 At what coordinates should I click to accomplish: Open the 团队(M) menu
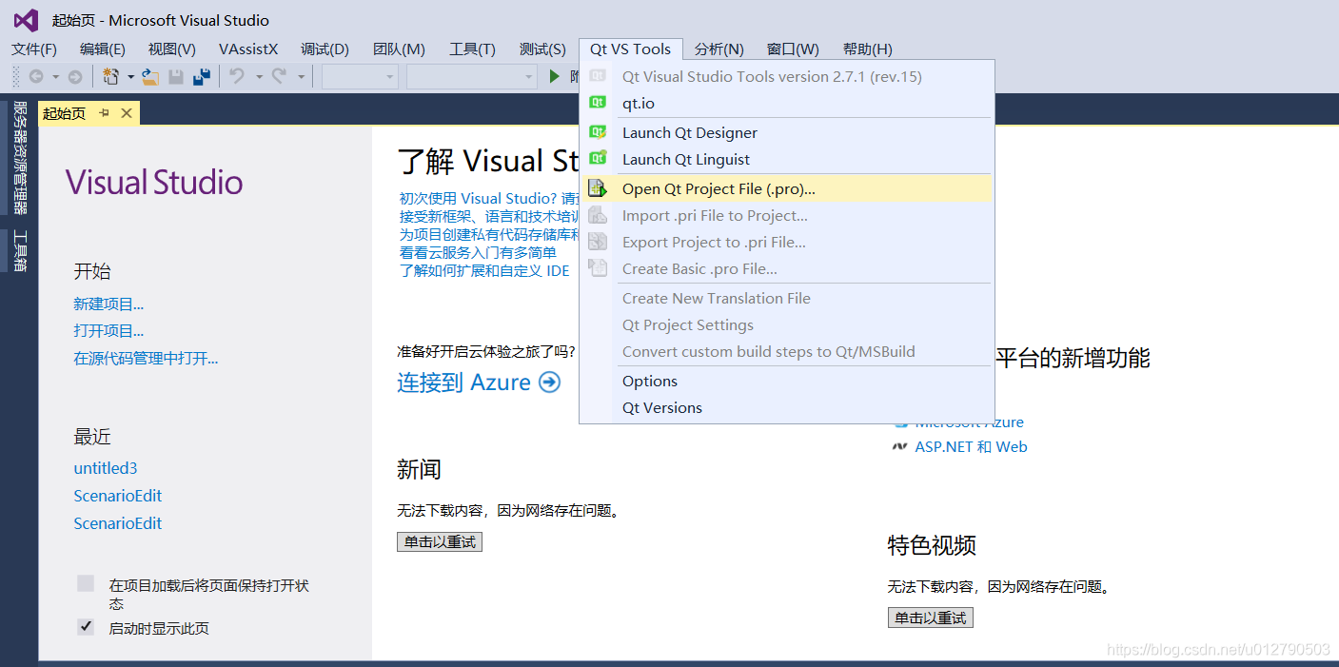(x=399, y=49)
